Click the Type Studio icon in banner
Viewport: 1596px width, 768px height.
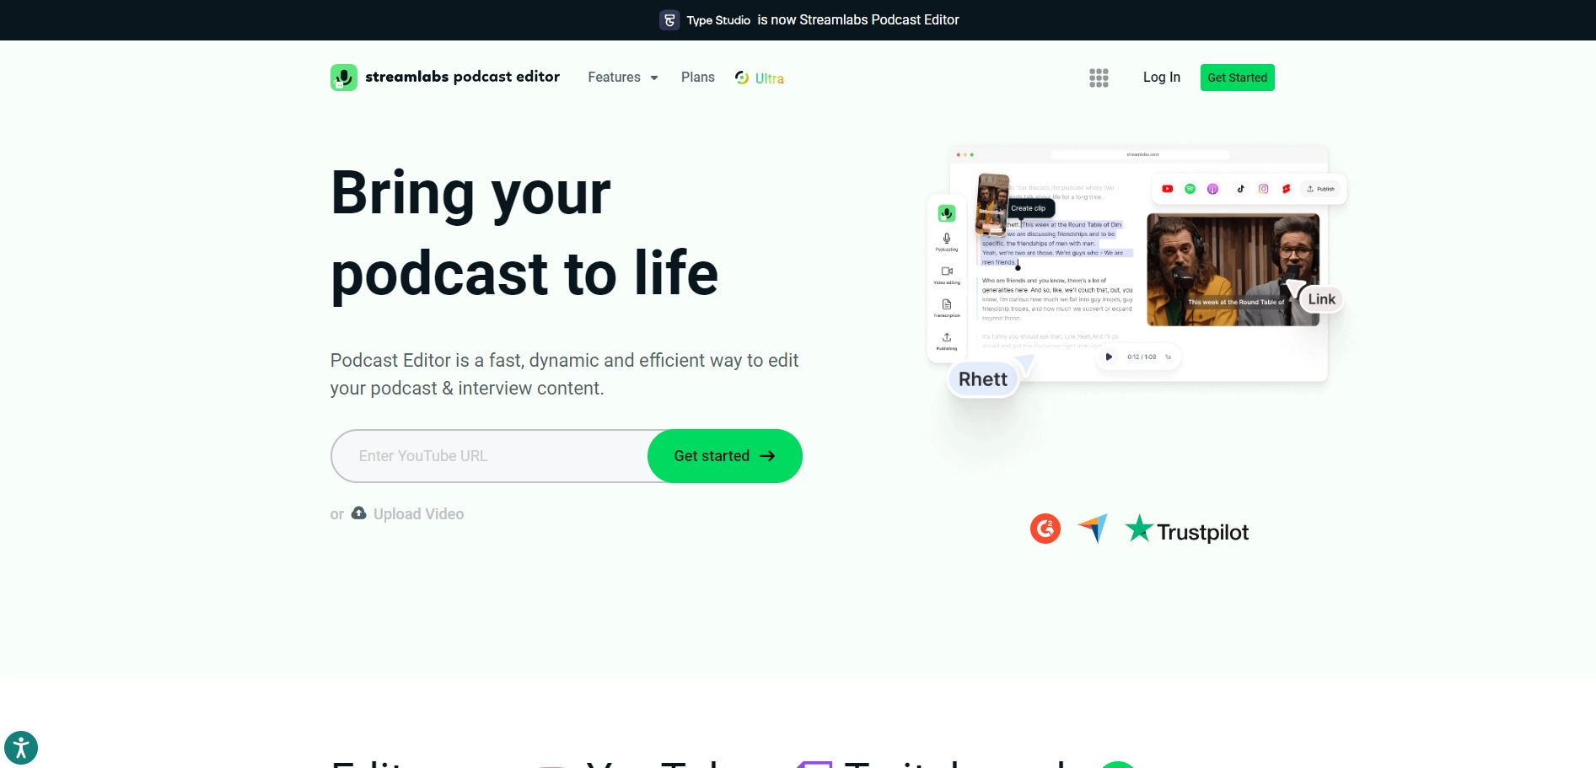click(x=669, y=20)
